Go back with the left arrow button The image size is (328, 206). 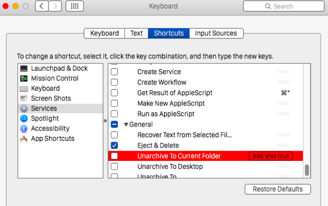tap(42, 7)
